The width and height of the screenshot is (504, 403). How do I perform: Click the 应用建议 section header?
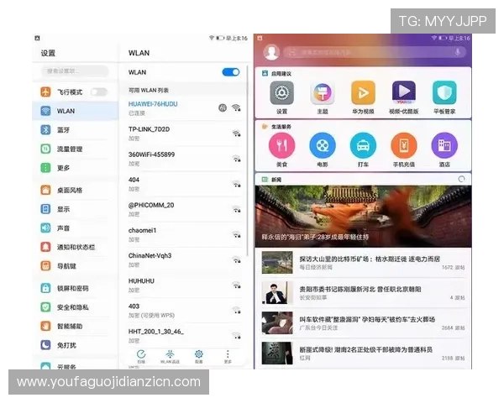point(276,74)
